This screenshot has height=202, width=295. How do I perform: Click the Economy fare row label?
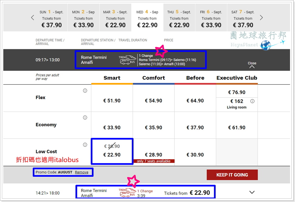(46, 125)
